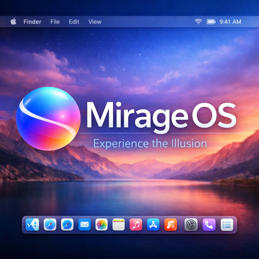Open the blue compass browser icon

[x=67, y=224]
